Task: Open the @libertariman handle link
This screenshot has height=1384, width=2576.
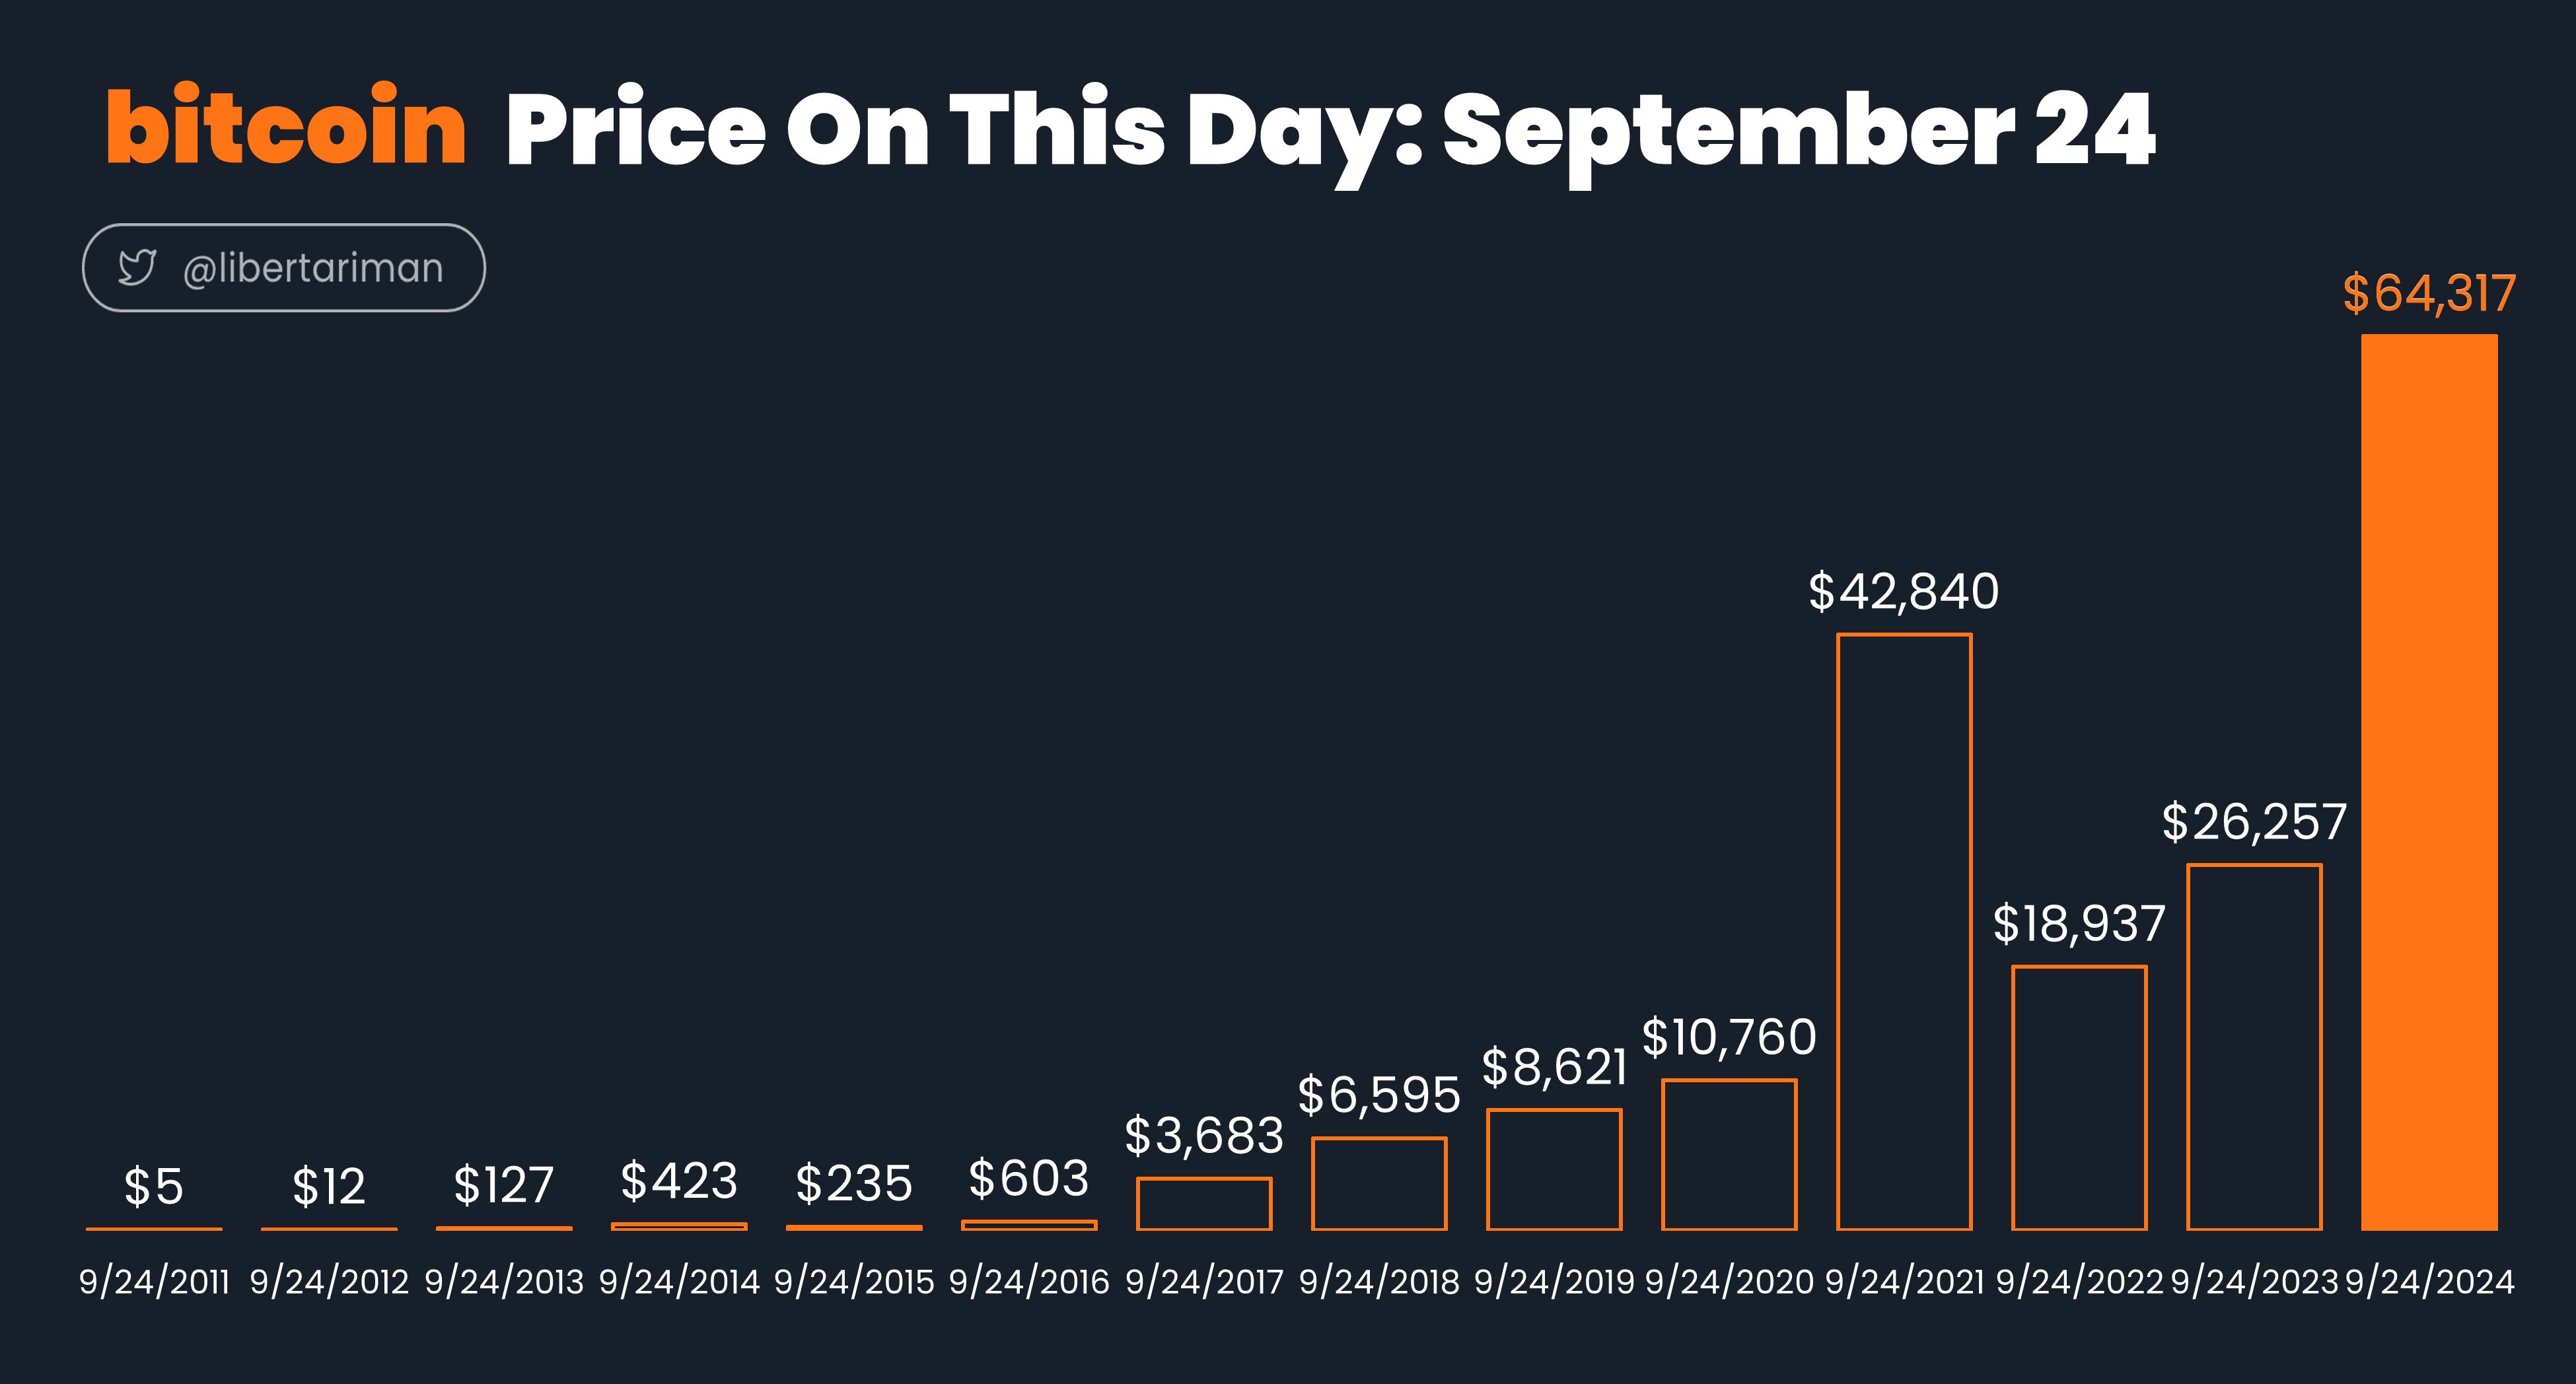Action: point(313,268)
